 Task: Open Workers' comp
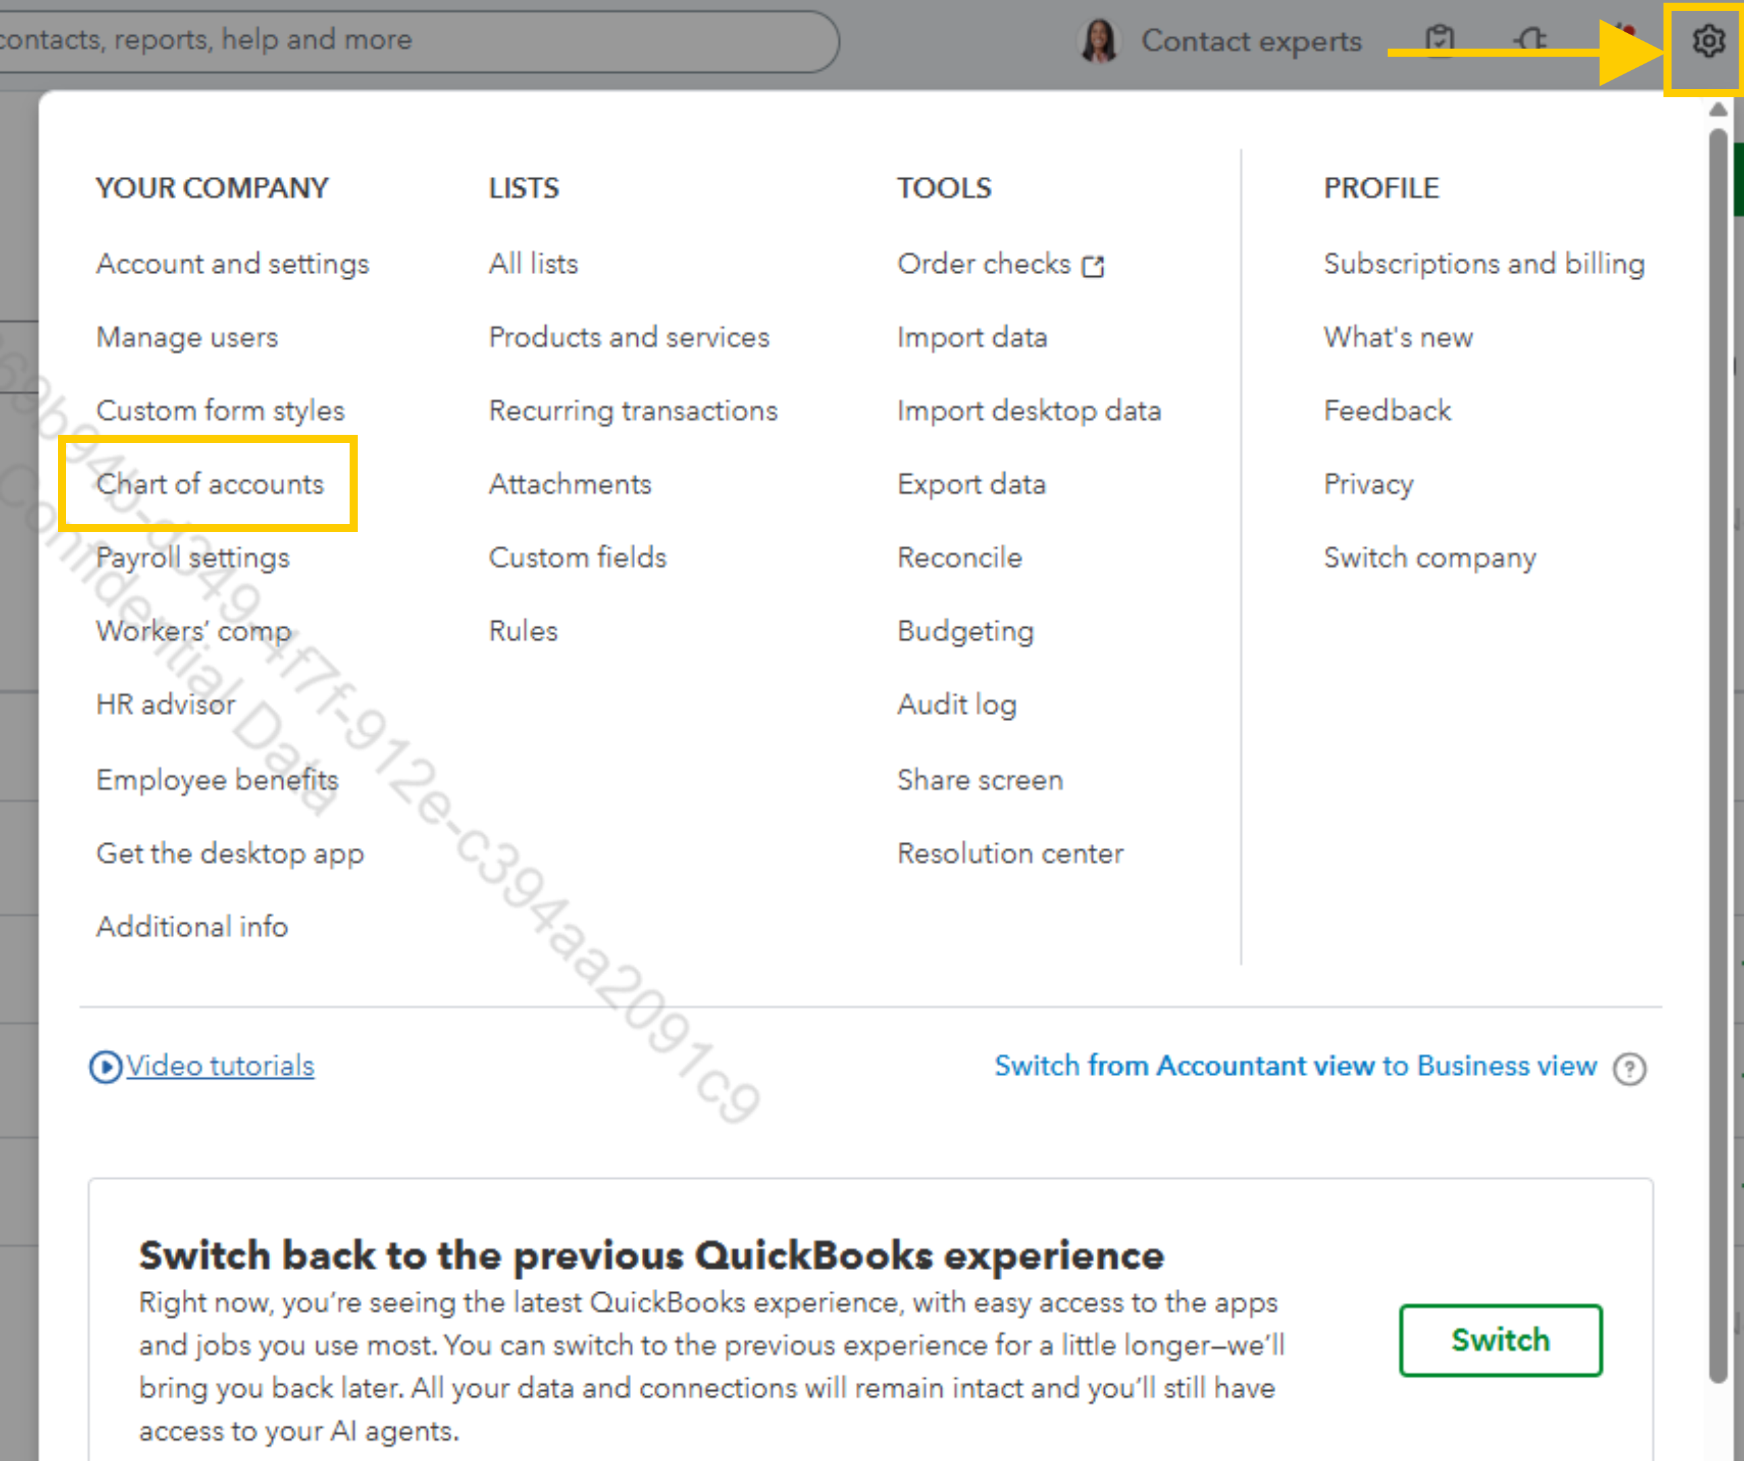point(194,631)
